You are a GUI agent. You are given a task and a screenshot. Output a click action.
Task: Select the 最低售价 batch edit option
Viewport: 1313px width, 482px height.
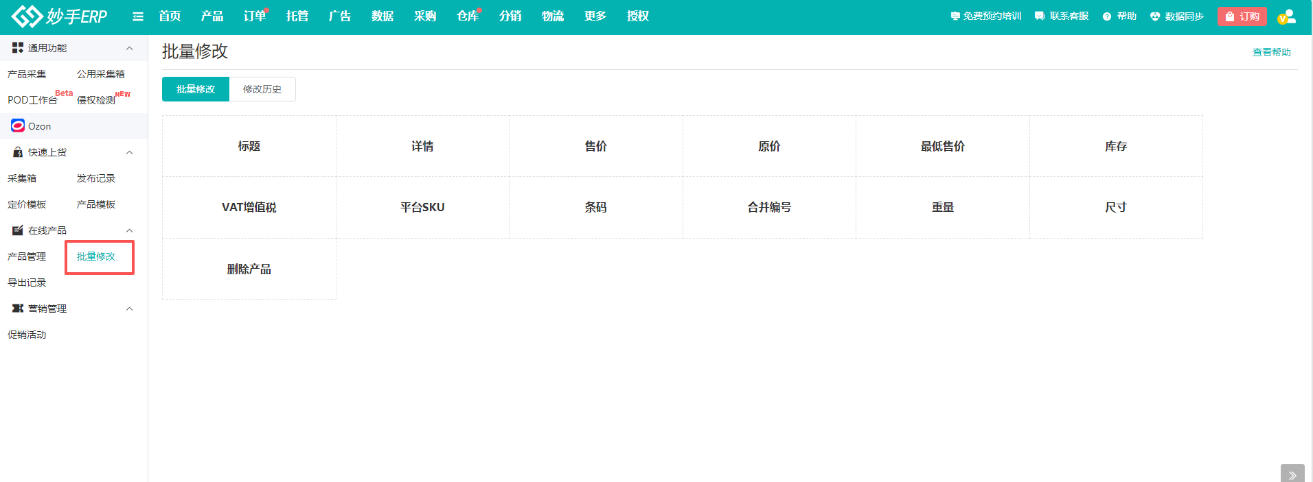click(943, 146)
